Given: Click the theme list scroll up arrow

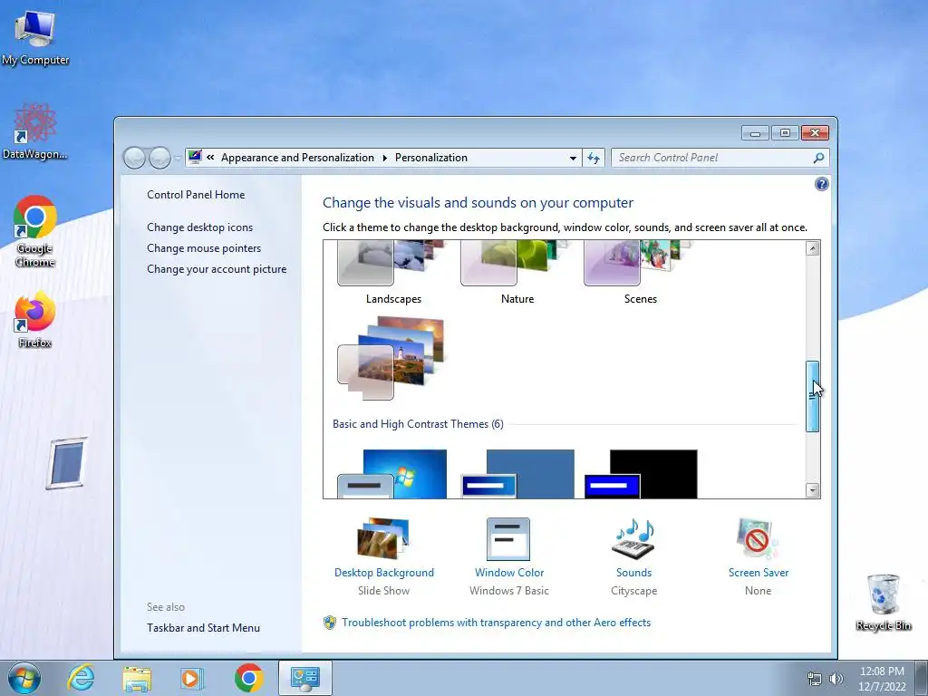Looking at the screenshot, I should (x=813, y=248).
